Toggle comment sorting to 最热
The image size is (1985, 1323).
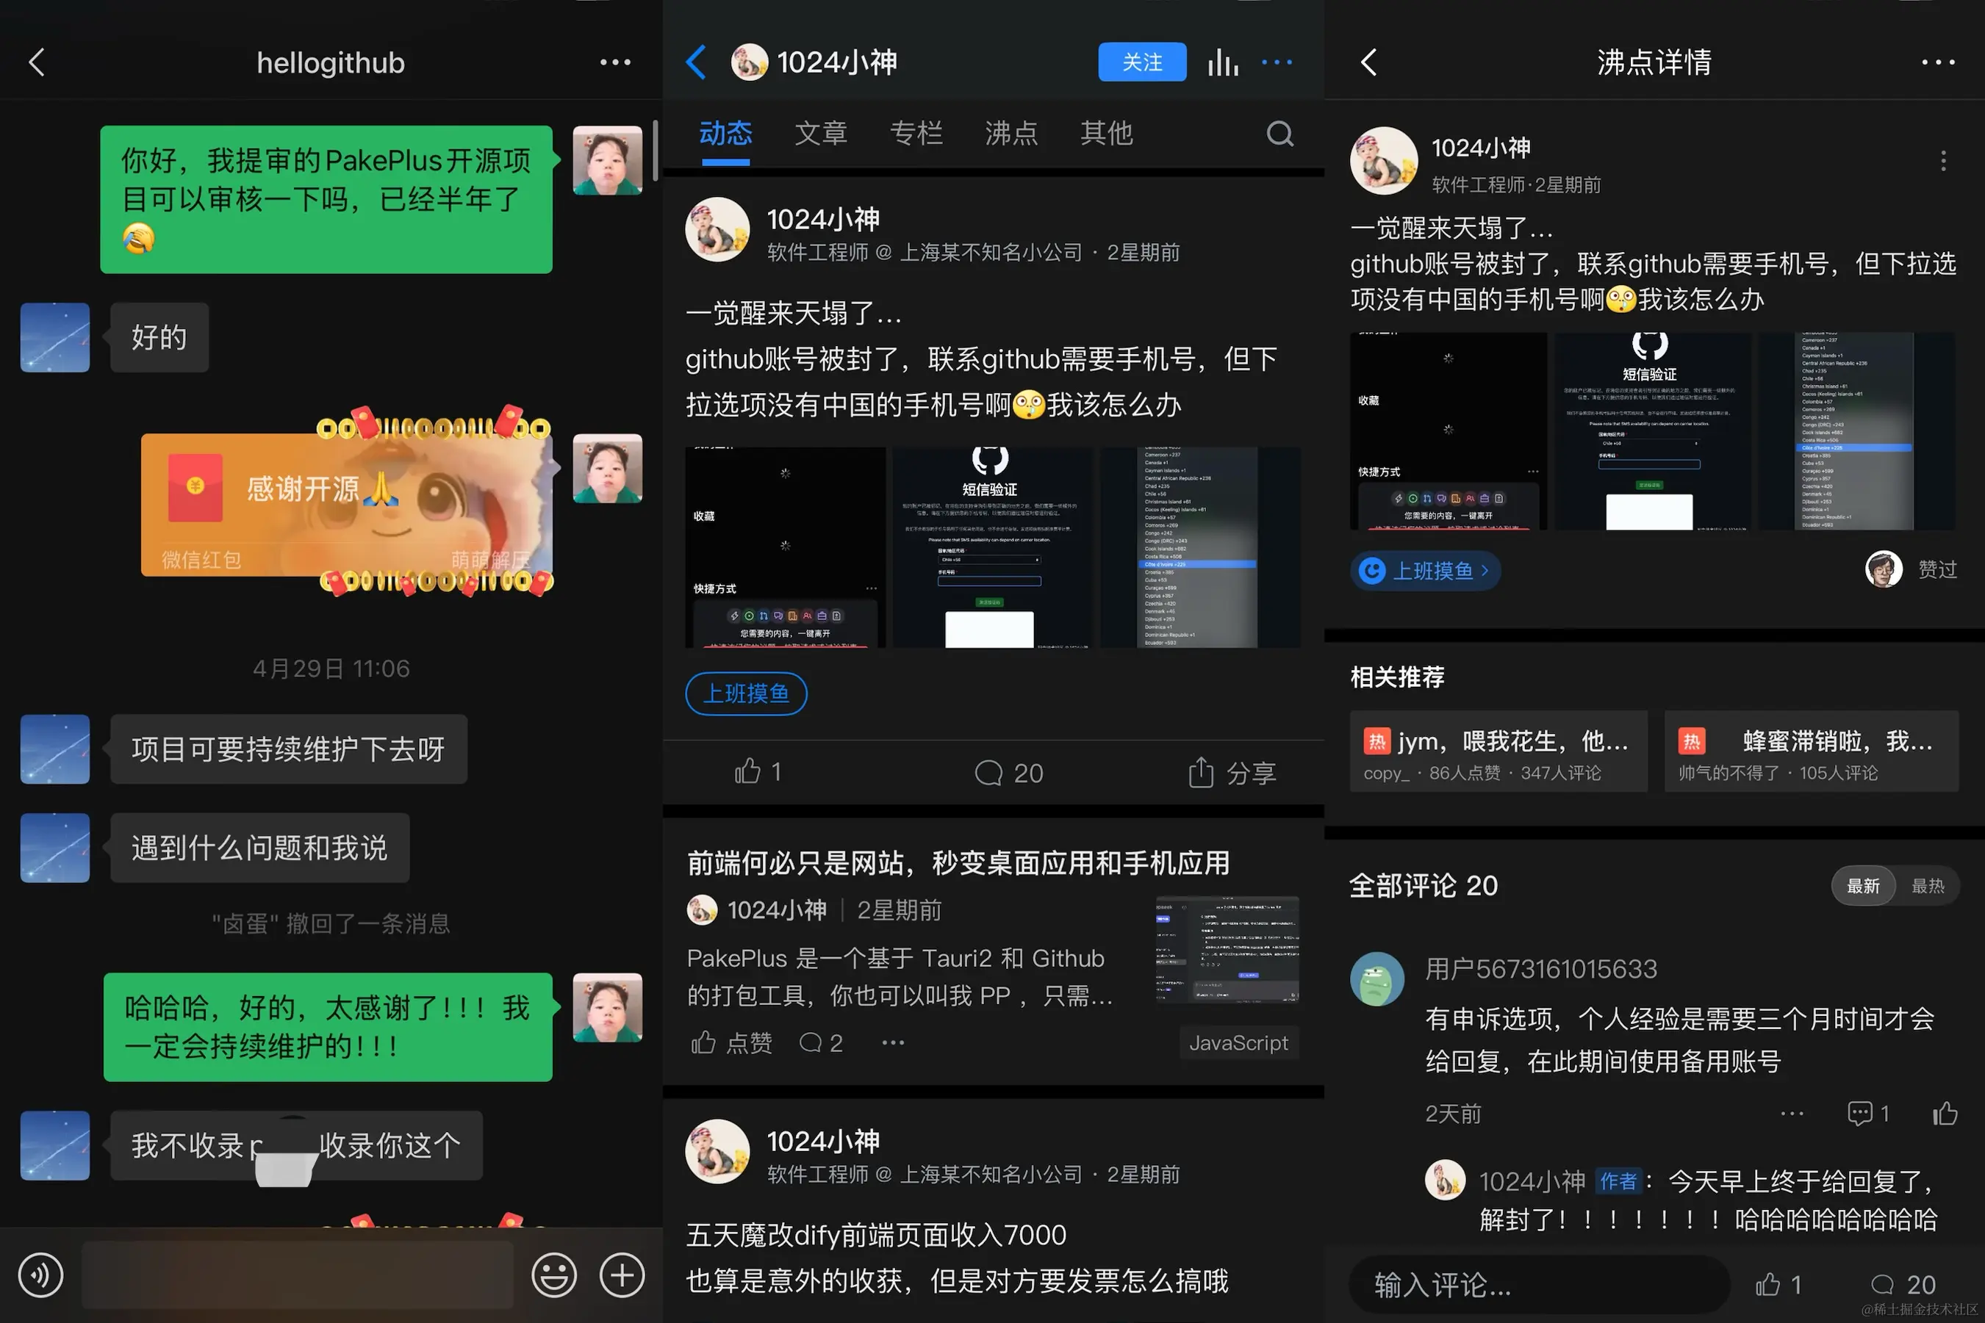click(x=1928, y=886)
